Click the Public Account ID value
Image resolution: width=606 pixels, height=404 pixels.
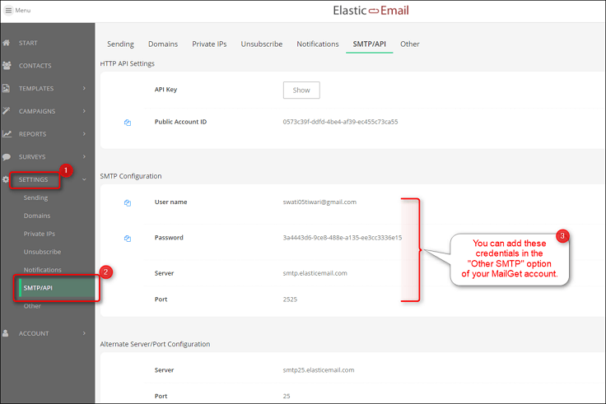(340, 122)
